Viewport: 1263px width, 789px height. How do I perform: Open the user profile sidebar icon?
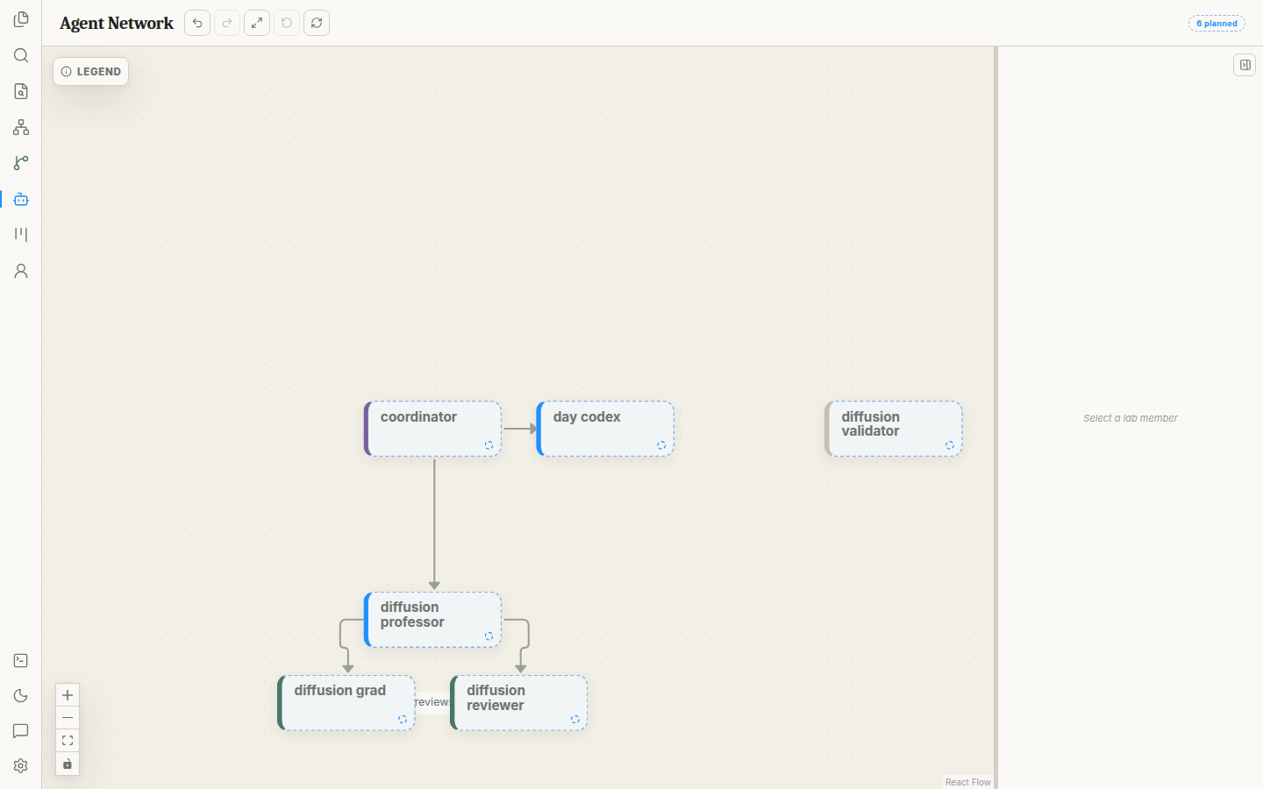coord(21,271)
